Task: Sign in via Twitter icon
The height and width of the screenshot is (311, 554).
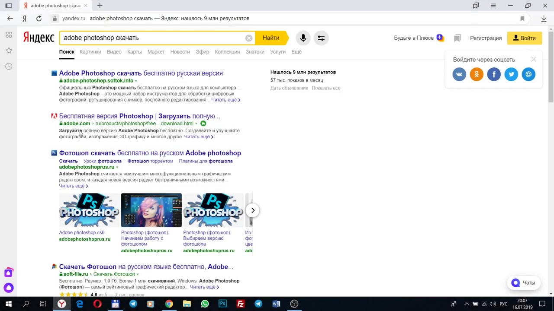Action: pos(511,74)
